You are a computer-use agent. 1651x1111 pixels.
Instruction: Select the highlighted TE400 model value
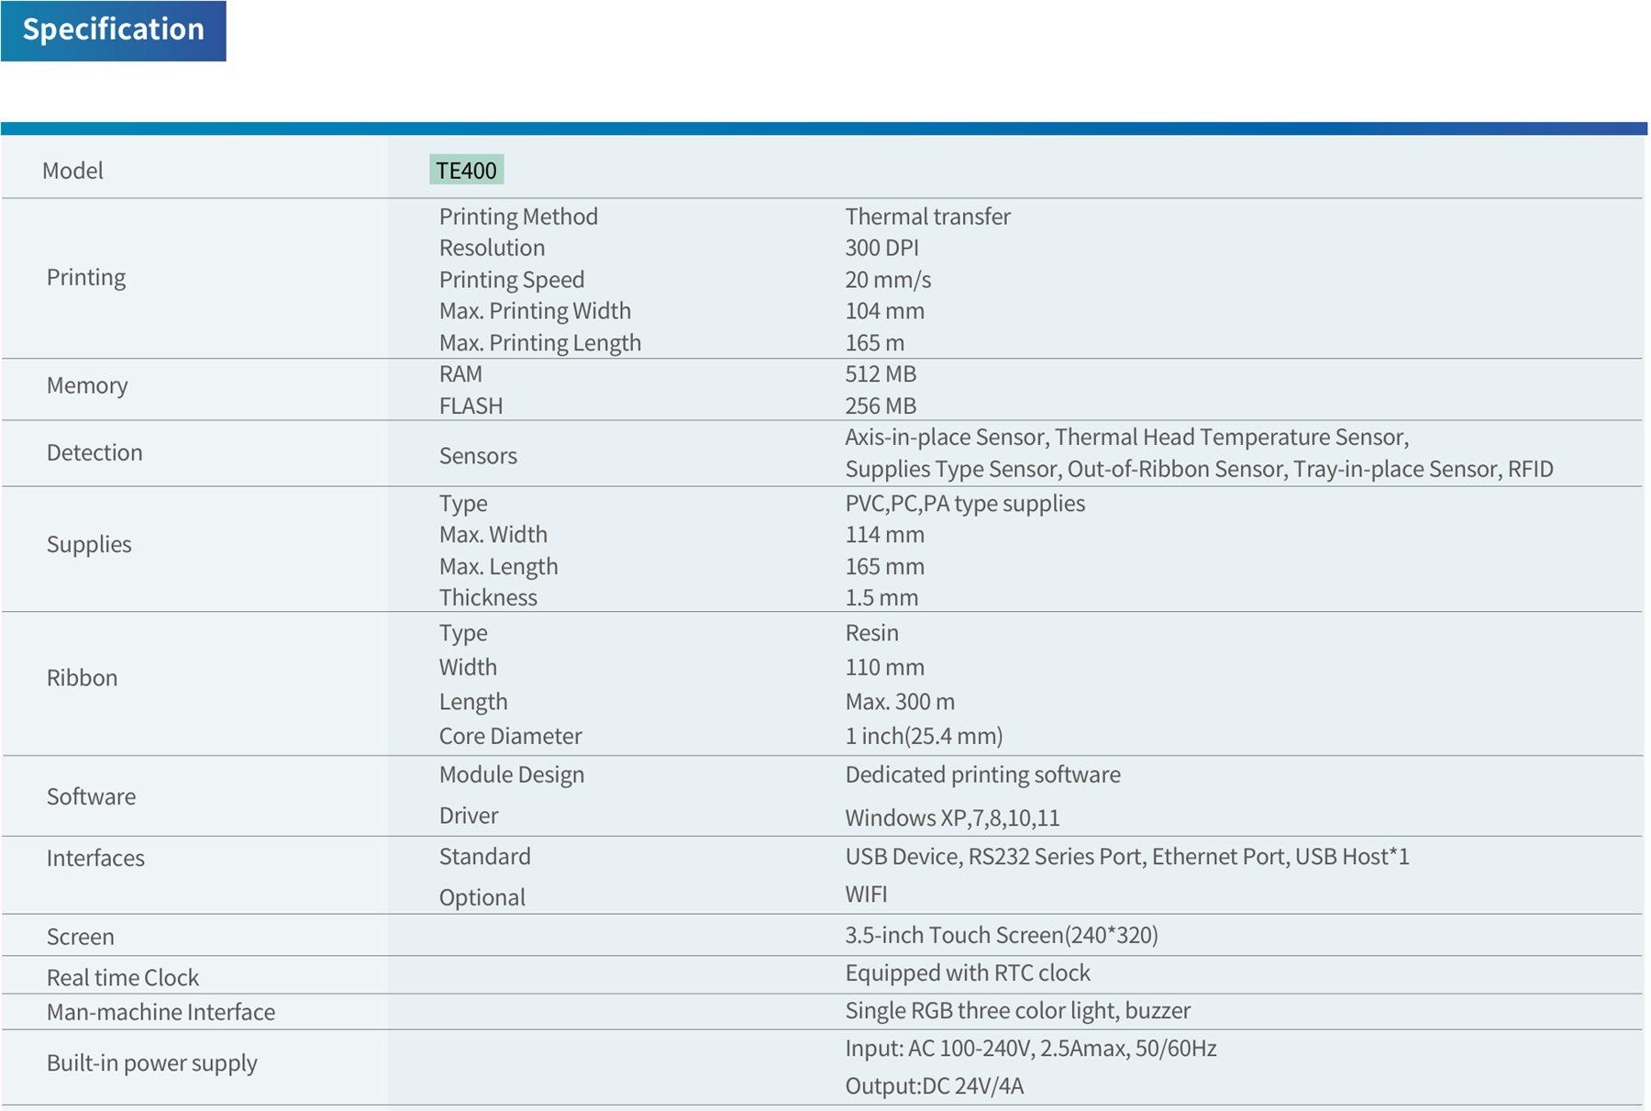(466, 170)
